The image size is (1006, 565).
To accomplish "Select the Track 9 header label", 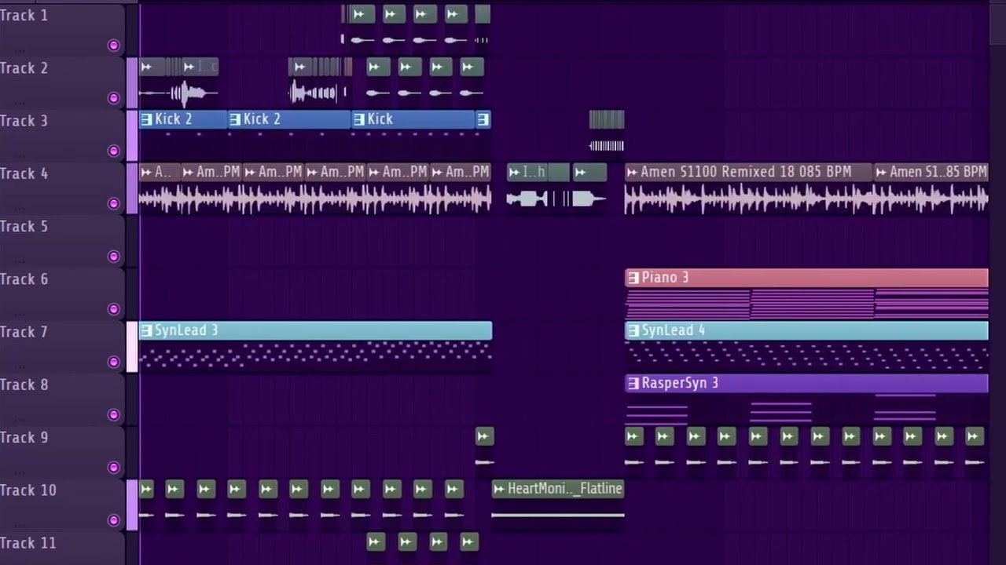I will click(x=24, y=437).
